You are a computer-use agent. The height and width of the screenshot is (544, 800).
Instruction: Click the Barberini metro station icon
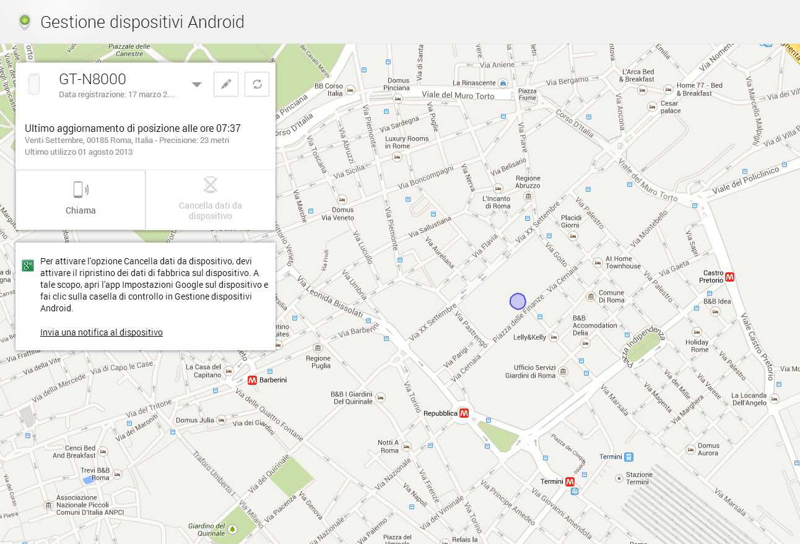[252, 380]
